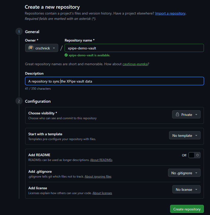The width and height of the screenshot is (210, 215).
Task: Open the No template dropdown
Action: click(185, 136)
